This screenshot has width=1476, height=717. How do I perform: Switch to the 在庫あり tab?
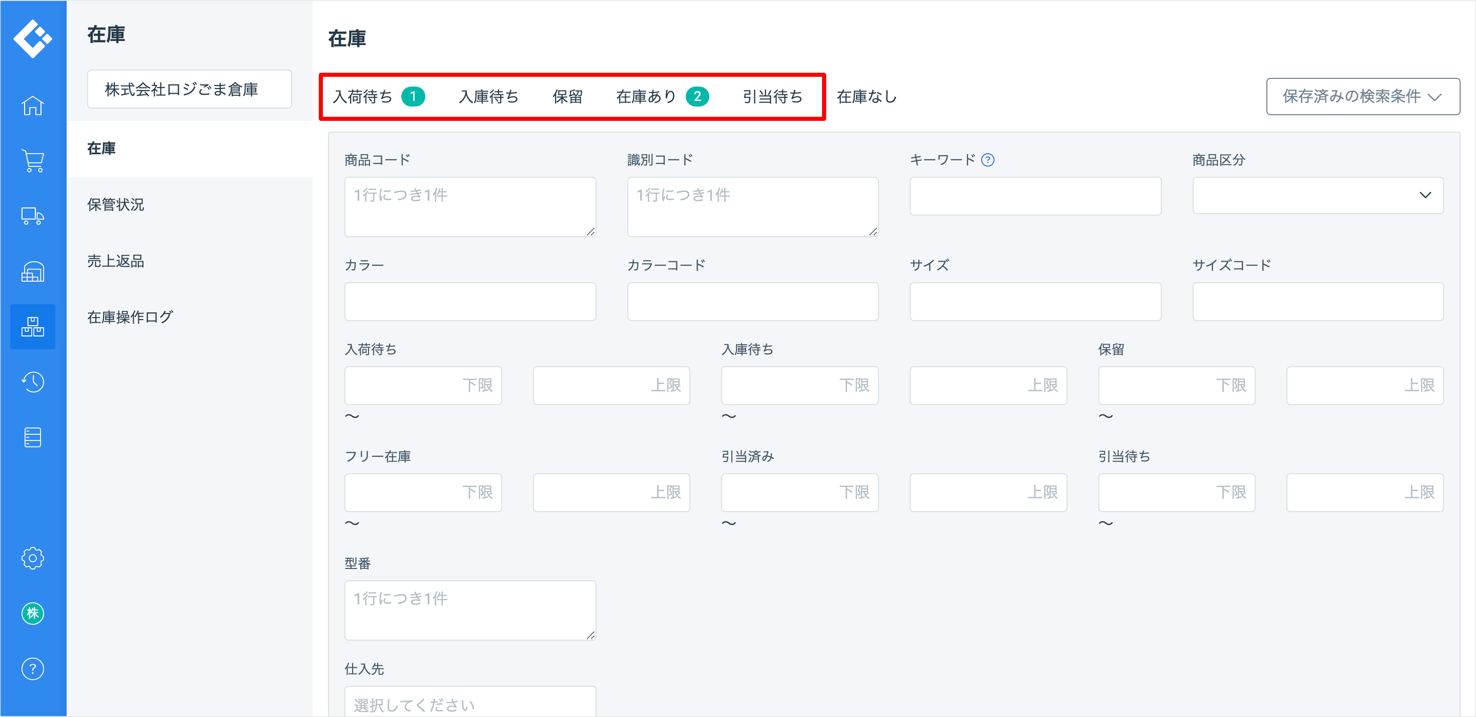[x=662, y=96]
